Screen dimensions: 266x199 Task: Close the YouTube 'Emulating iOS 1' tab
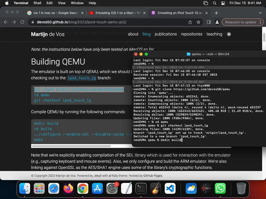click(x=144, y=13)
